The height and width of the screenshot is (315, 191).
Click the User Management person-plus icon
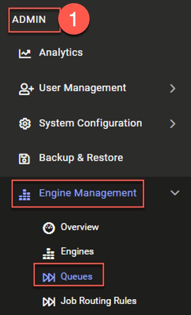[26, 89]
